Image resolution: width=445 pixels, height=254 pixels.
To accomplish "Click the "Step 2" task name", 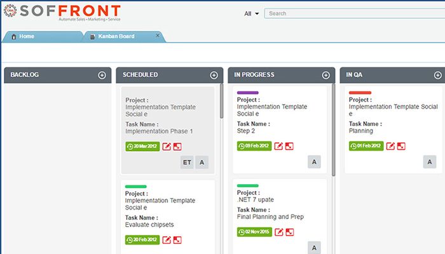I will (246, 131).
